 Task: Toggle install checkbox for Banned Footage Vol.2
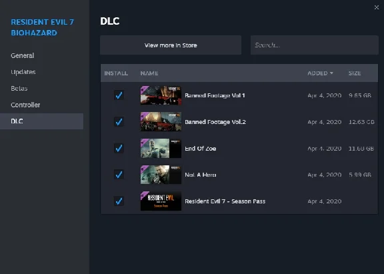coord(119,122)
